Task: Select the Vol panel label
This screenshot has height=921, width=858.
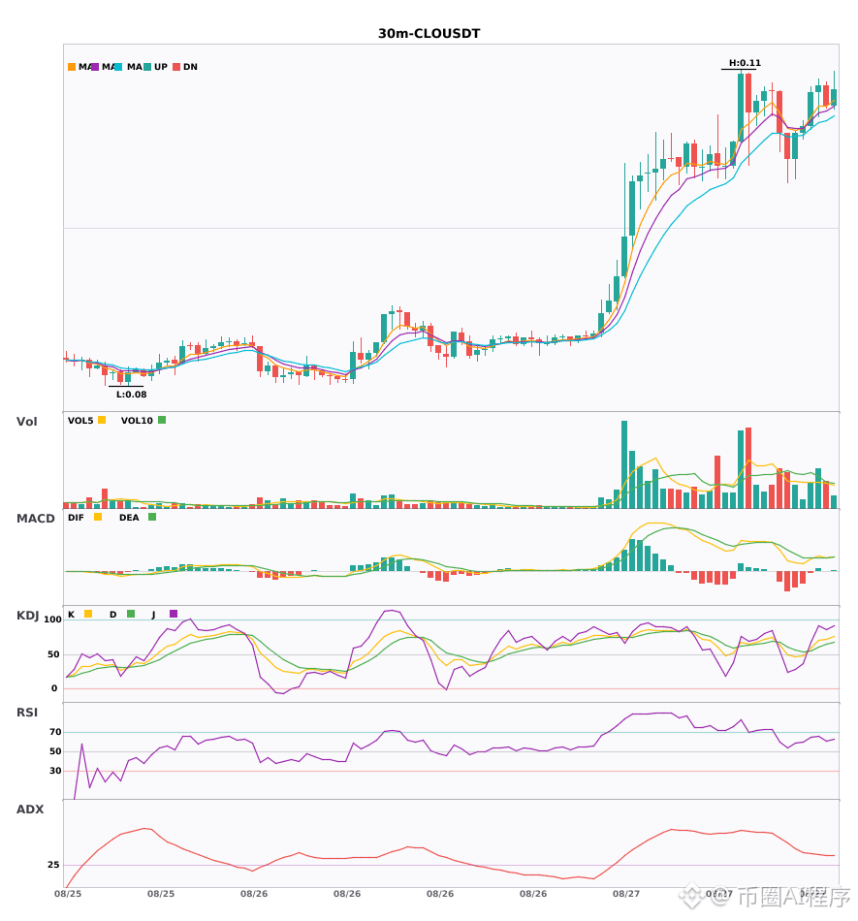Action: coord(26,422)
